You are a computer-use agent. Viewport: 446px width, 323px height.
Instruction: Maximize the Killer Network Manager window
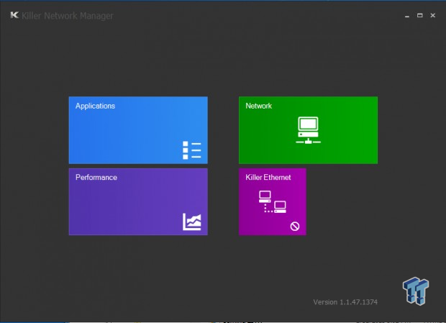coord(420,15)
